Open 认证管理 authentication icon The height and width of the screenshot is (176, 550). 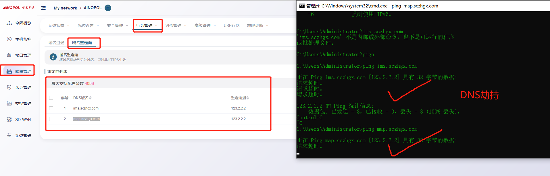pos(9,87)
